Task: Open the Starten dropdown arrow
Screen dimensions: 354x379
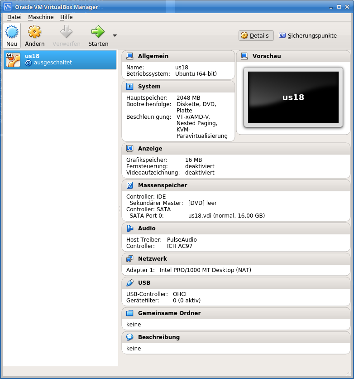Action: (x=115, y=35)
